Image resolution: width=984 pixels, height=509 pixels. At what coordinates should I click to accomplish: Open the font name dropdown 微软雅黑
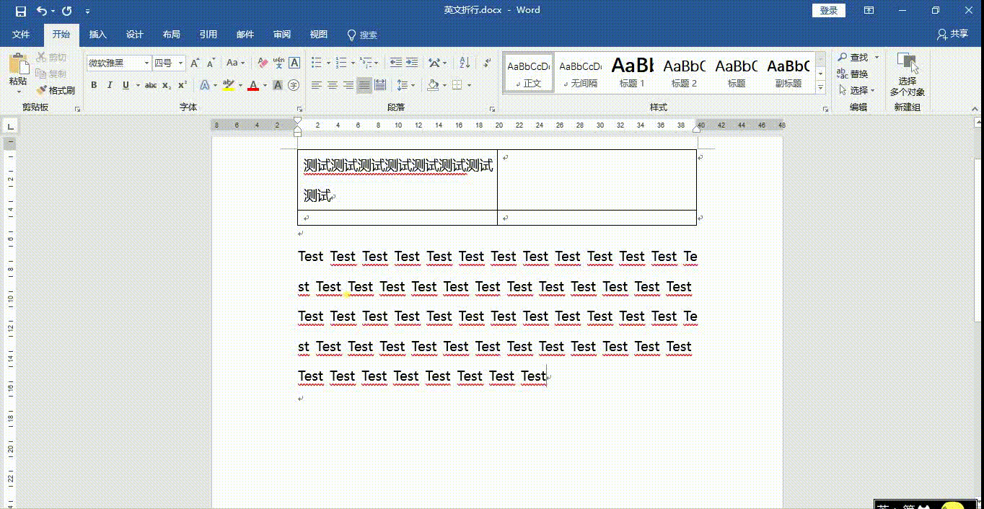146,63
